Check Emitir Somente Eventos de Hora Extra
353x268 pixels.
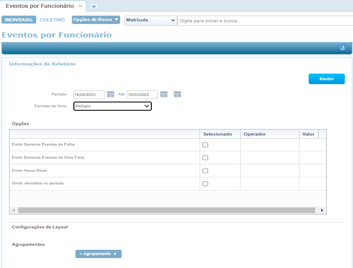coord(205,158)
